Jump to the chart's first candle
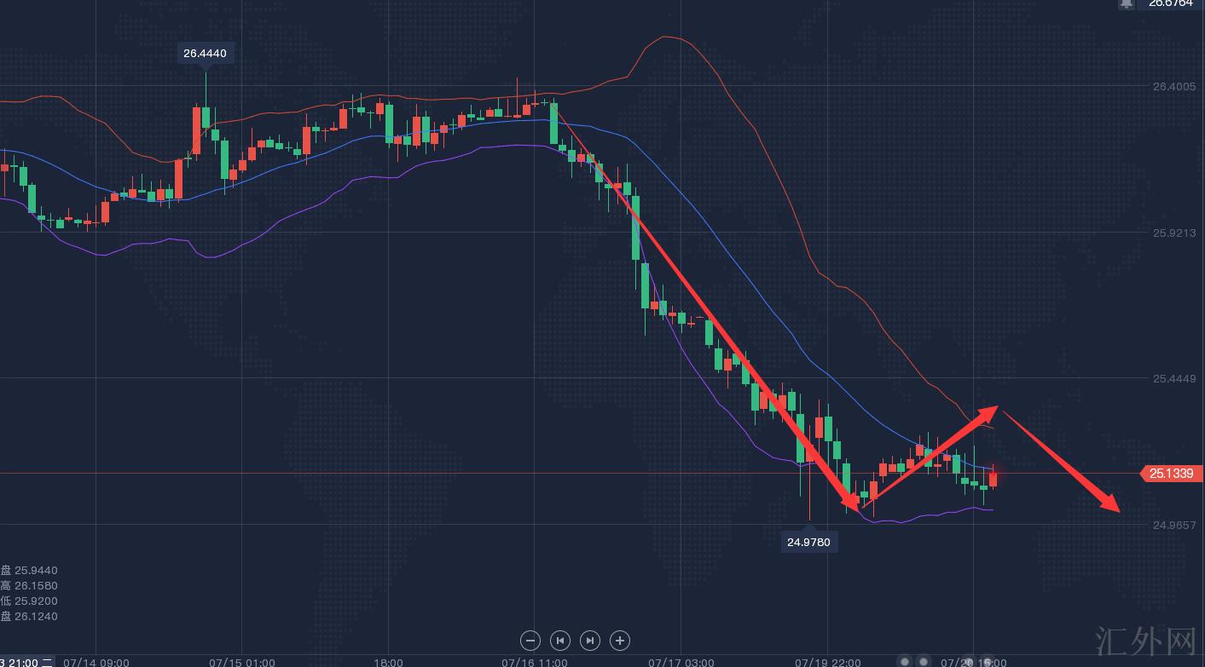 pos(560,641)
